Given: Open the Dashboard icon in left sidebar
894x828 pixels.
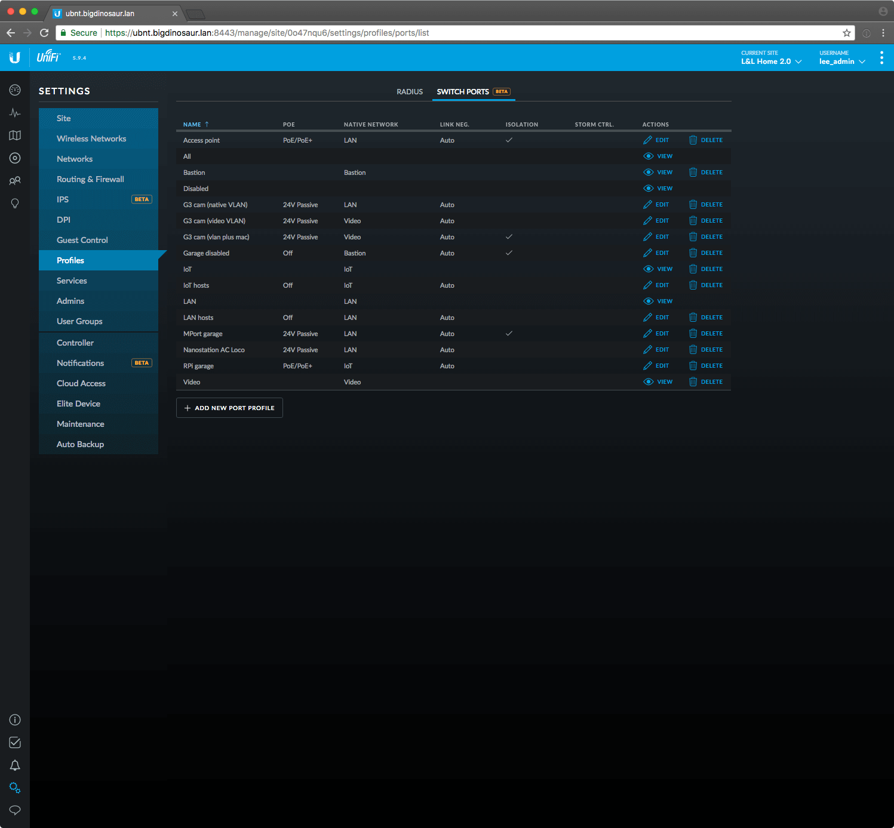Looking at the screenshot, I should tap(15, 90).
